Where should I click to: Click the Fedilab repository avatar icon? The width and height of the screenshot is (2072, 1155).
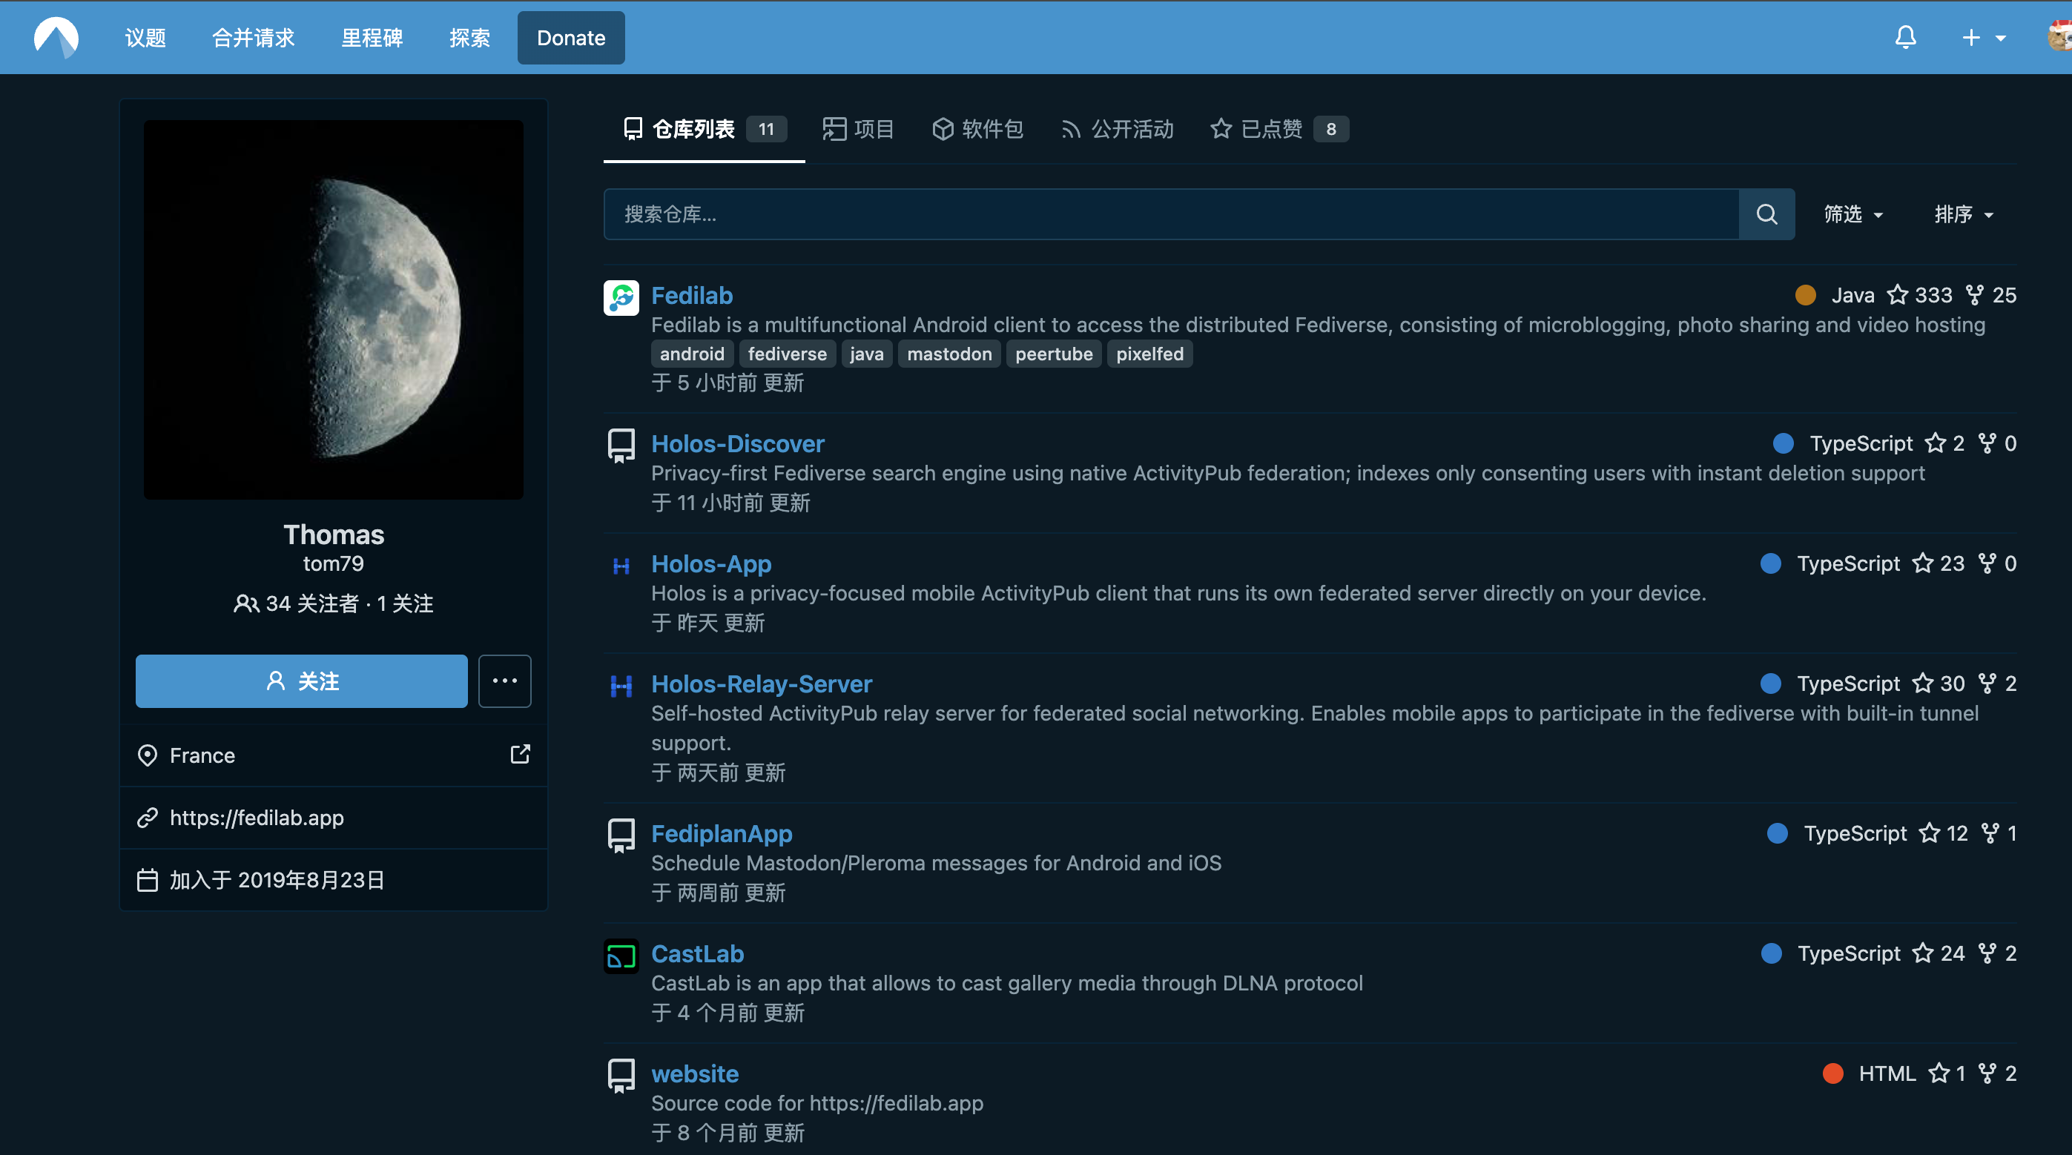621,297
